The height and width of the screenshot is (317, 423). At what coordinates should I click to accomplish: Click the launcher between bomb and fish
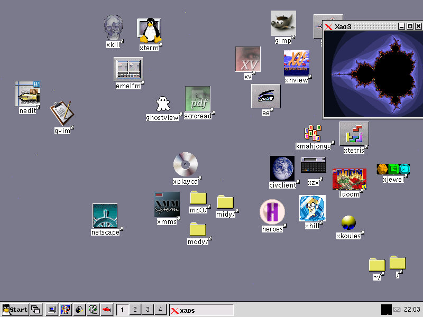[93, 310]
